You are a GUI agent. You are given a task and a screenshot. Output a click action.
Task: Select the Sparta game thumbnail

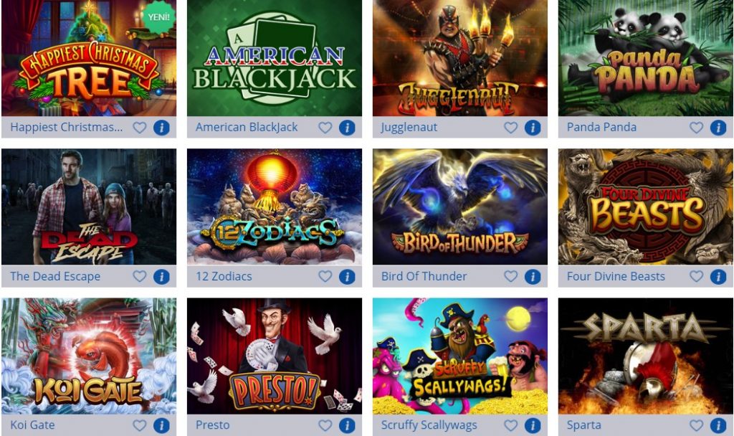646,356
